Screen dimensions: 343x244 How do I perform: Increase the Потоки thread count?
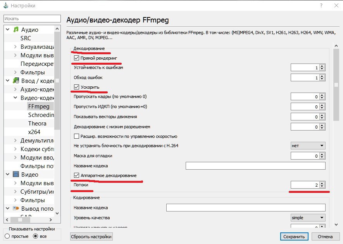click(x=322, y=183)
